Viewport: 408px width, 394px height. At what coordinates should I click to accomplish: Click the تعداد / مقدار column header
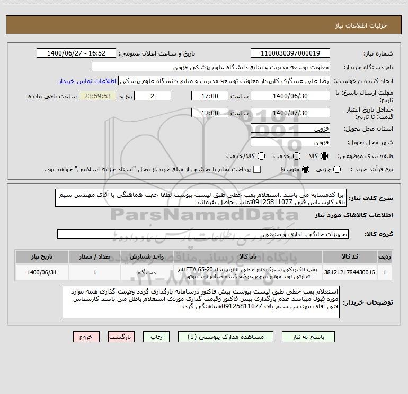(x=95, y=256)
